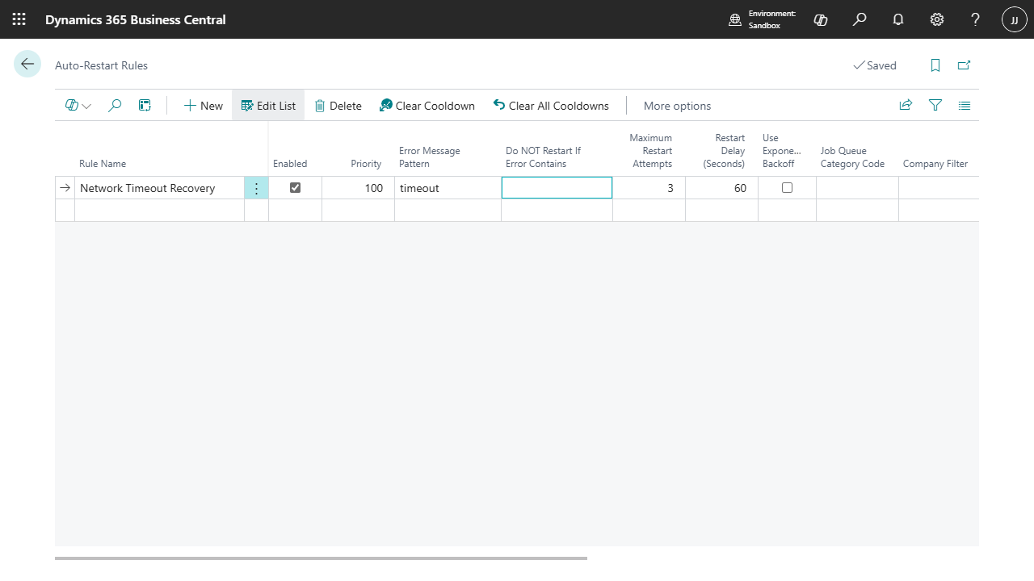Screen dimensions: 1034x581
Task: Click the New button
Action: tap(203, 106)
